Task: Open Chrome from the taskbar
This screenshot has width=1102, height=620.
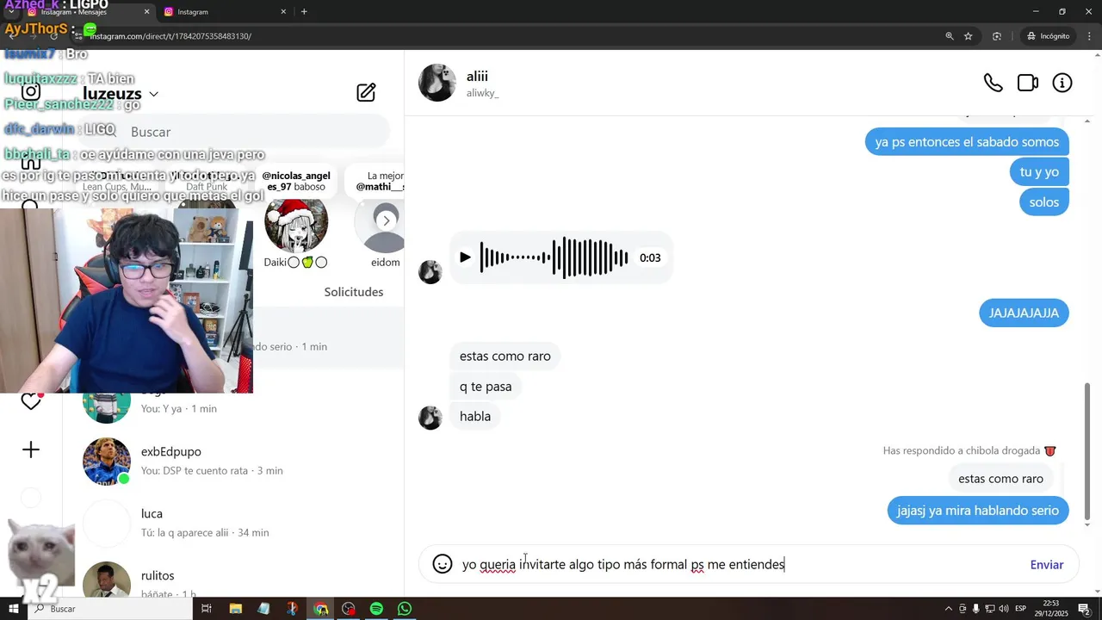Action: 320,609
